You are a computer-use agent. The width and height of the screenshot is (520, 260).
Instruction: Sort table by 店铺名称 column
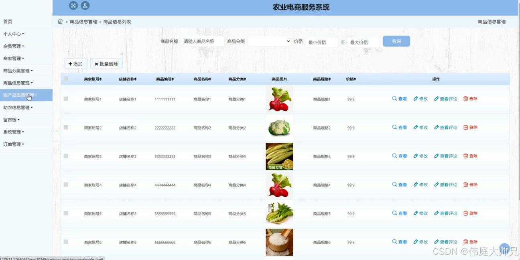pos(128,79)
